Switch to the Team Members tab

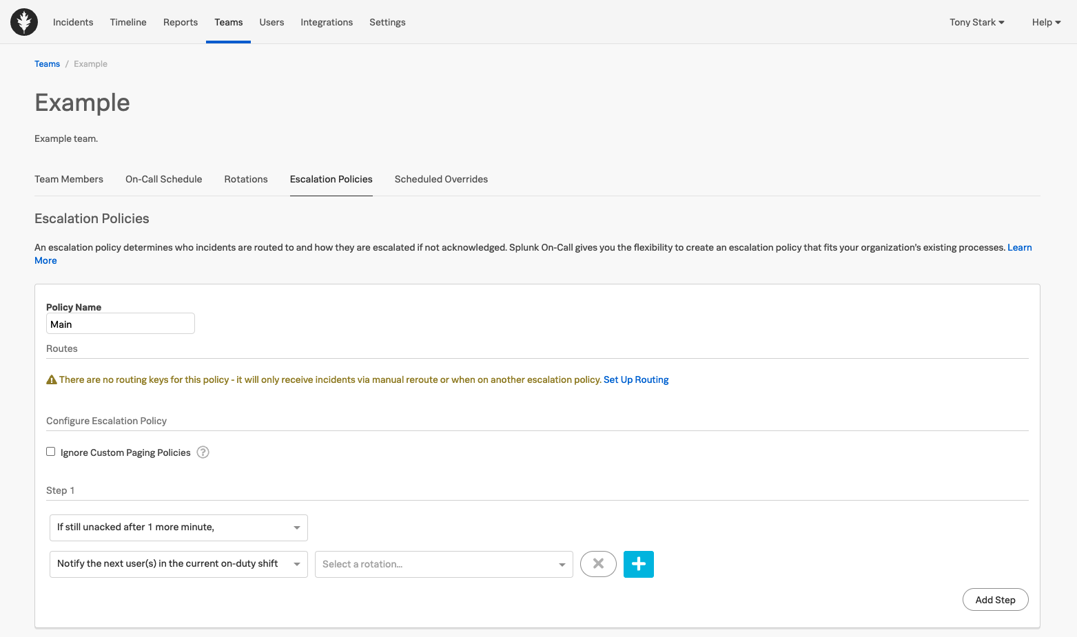pyautogui.click(x=68, y=179)
